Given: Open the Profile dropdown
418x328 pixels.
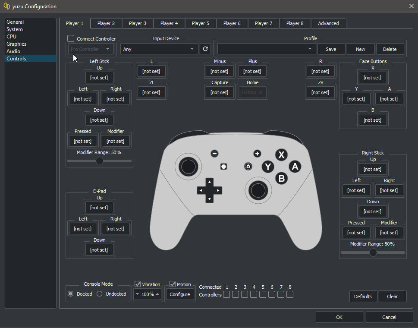Looking at the screenshot, I should [267, 49].
